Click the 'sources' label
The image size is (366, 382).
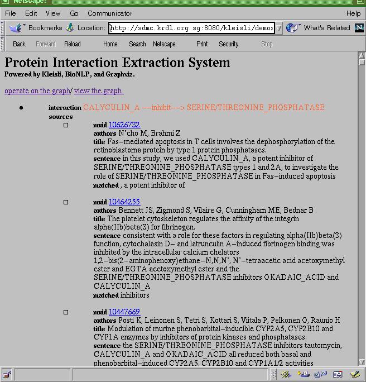tap(61, 117)
